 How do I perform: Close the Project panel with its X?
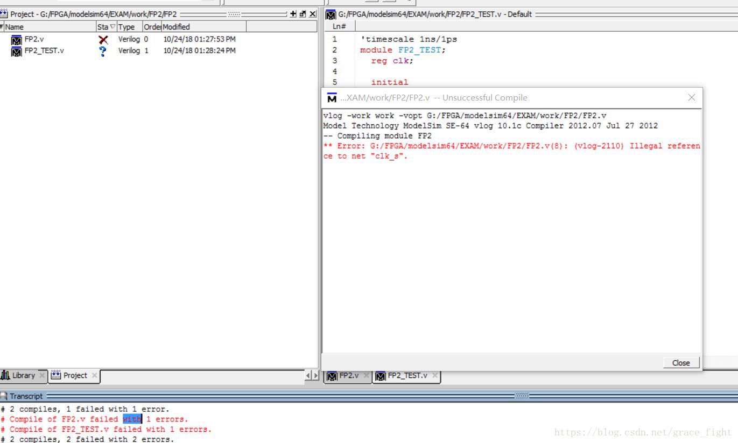[x=312, y=14]
